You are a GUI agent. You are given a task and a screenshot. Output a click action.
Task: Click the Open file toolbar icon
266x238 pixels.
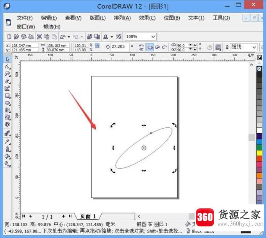[x=16, y=37]
